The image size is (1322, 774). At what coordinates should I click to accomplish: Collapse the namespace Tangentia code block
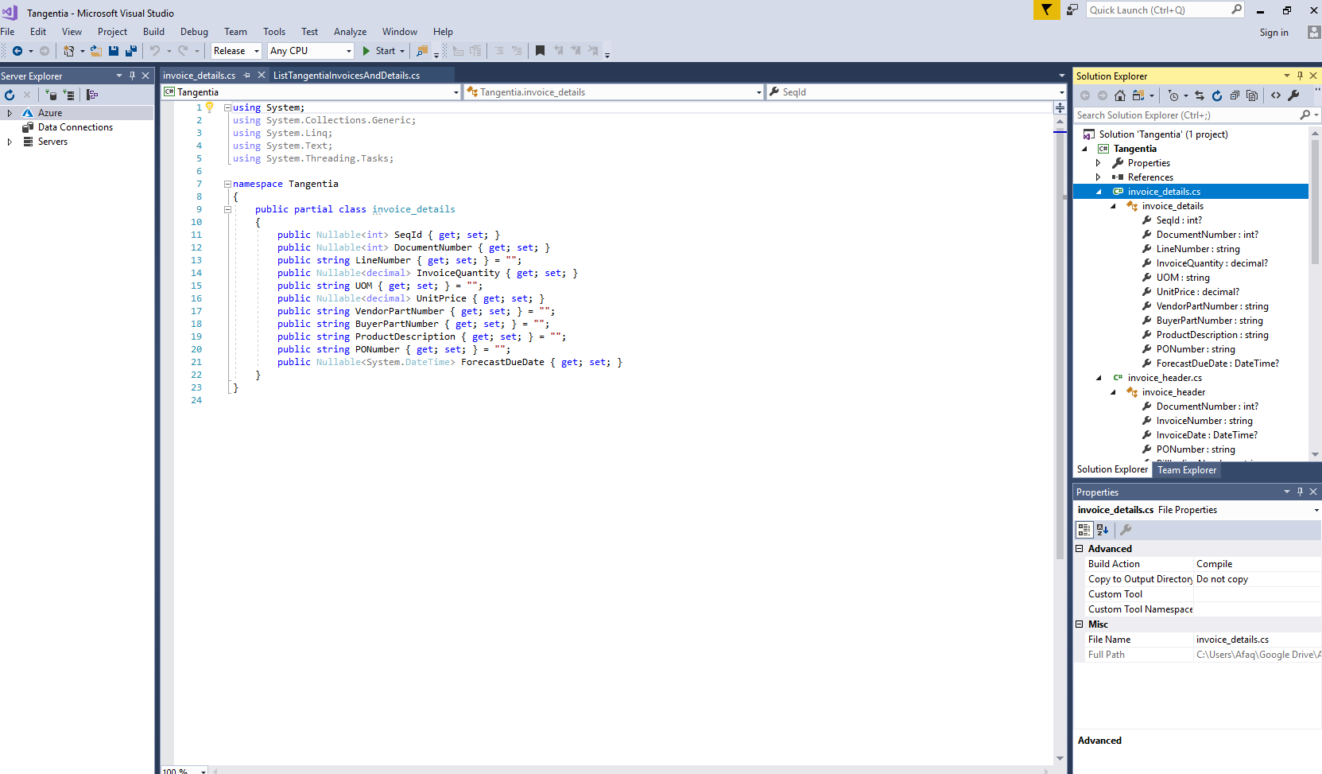(x=227, y=184)
